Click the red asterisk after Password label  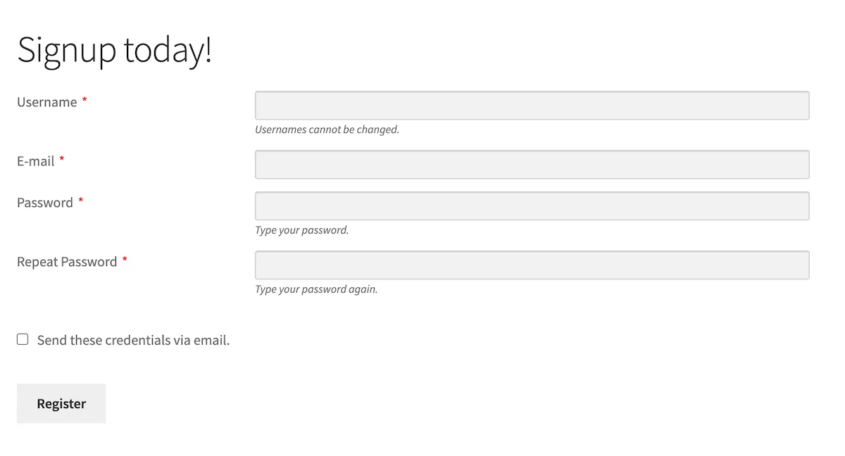pyautogui.click(x=81, y=202)
